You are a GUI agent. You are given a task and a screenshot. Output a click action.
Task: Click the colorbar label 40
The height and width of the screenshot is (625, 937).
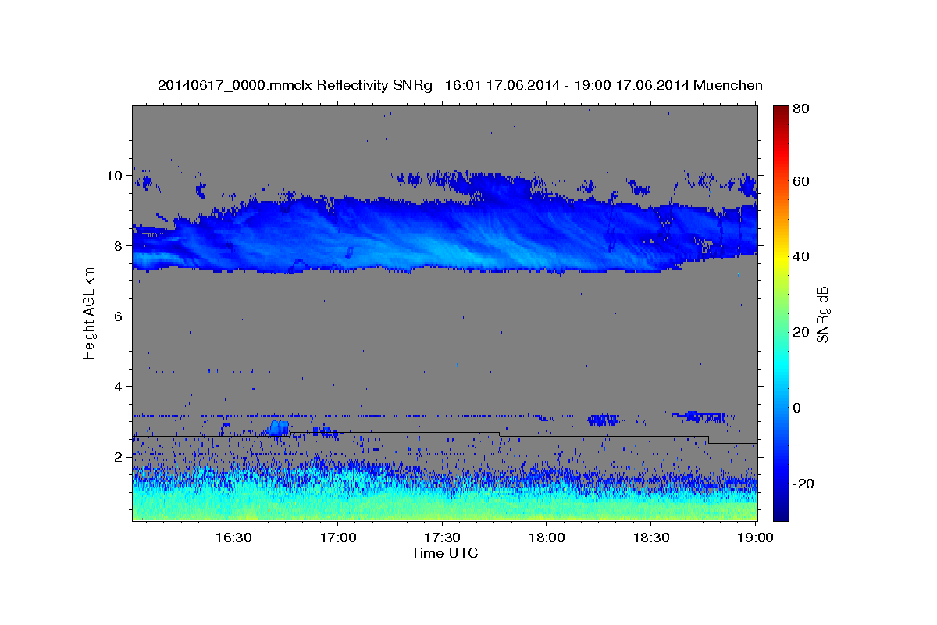802,256
